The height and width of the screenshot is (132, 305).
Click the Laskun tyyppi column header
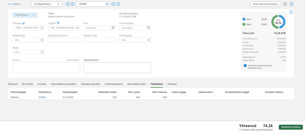coord(179,92)
